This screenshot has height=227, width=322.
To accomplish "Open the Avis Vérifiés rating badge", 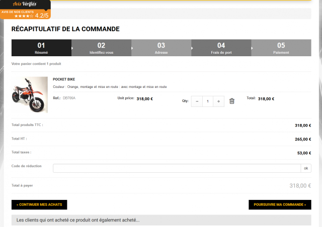I will 25,10.
